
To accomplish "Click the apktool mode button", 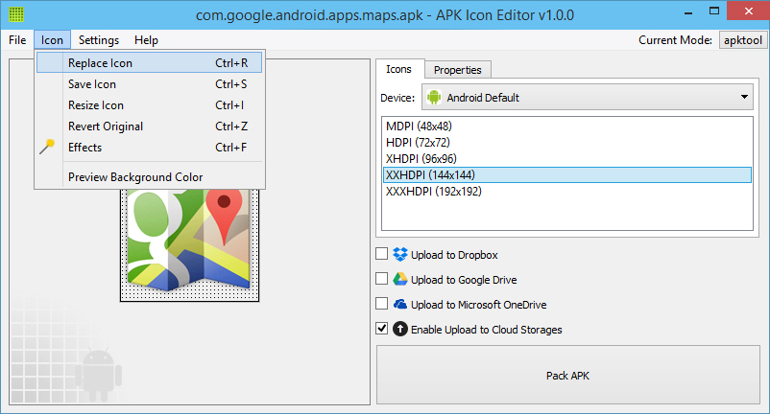I will click(x=740, y=40).
